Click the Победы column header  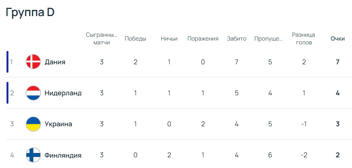pyautogui.click(x=135, y=39)
